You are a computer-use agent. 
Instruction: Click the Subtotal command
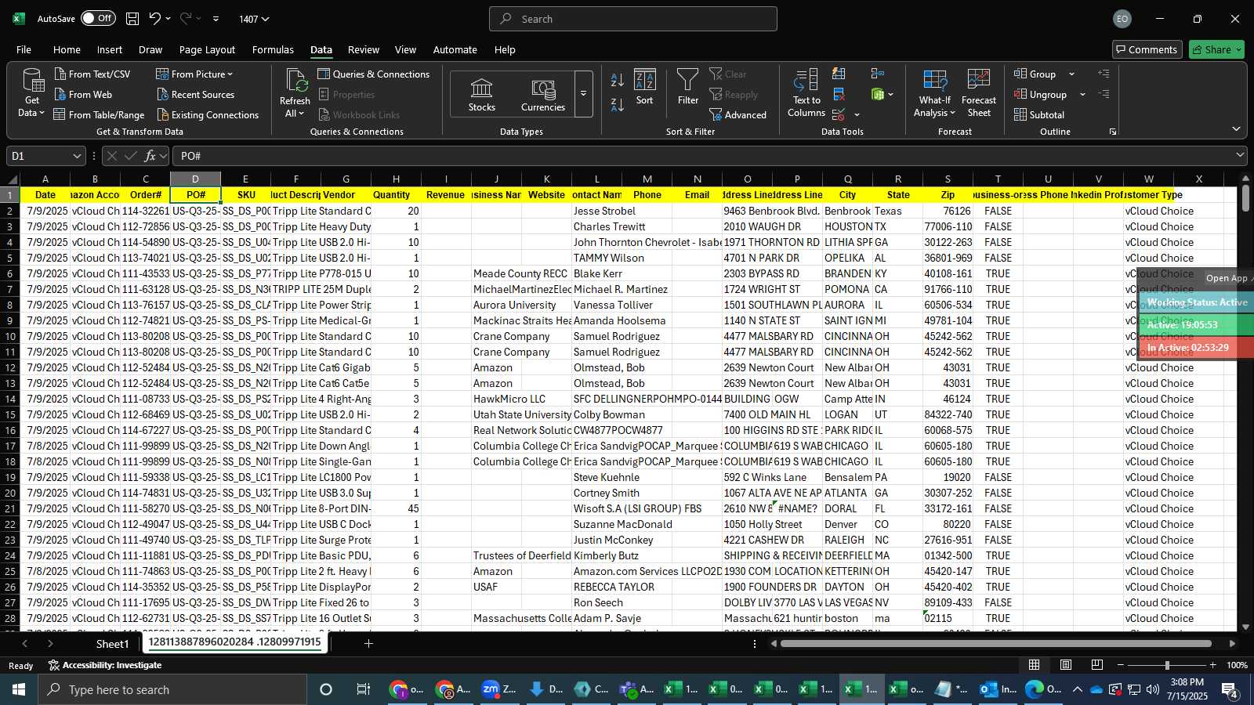coord(1039,114)
